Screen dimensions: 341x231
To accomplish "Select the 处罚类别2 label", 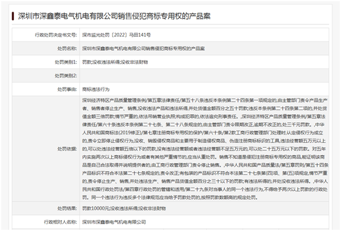I will tap(65, 76).
